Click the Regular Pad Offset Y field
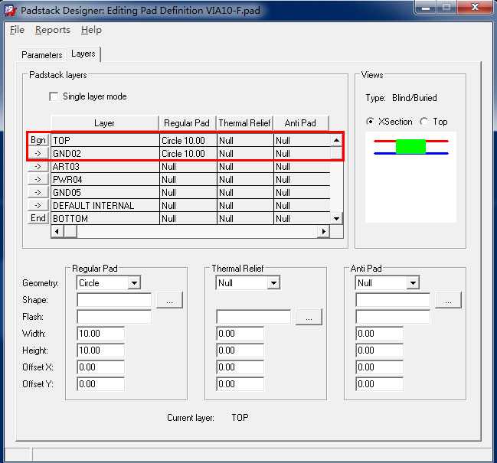Image resolution: width=497 pixels, height=463 pixels. pyautogui.click(x=101, y=384)
